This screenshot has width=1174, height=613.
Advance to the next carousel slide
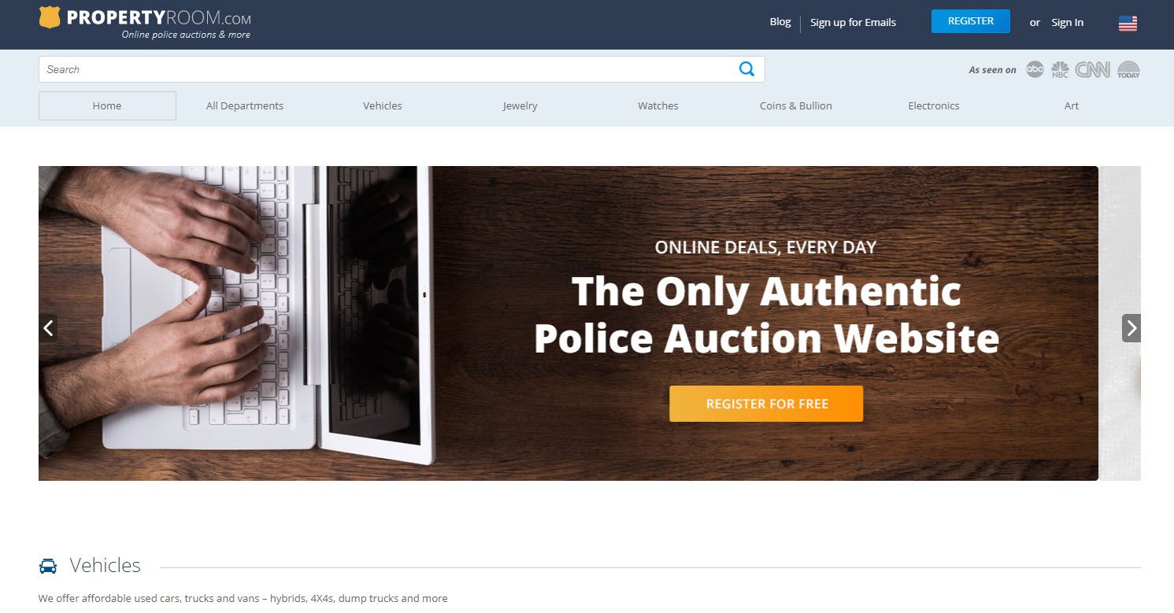(1131, 328)
